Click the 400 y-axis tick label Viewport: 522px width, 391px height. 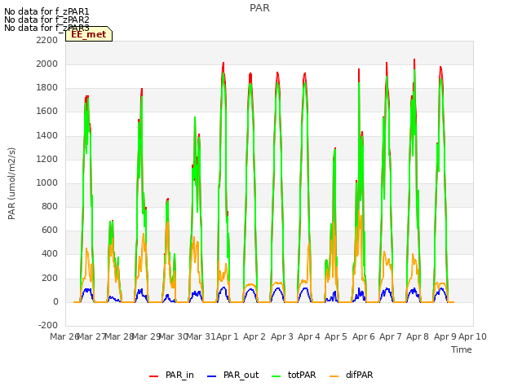pos(50,254)
